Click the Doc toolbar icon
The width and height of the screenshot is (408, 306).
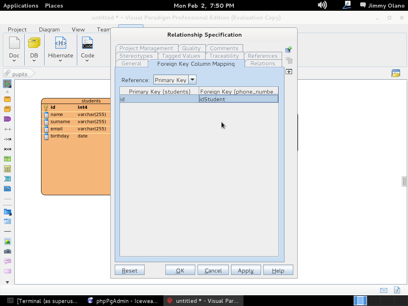pos(14,43)
